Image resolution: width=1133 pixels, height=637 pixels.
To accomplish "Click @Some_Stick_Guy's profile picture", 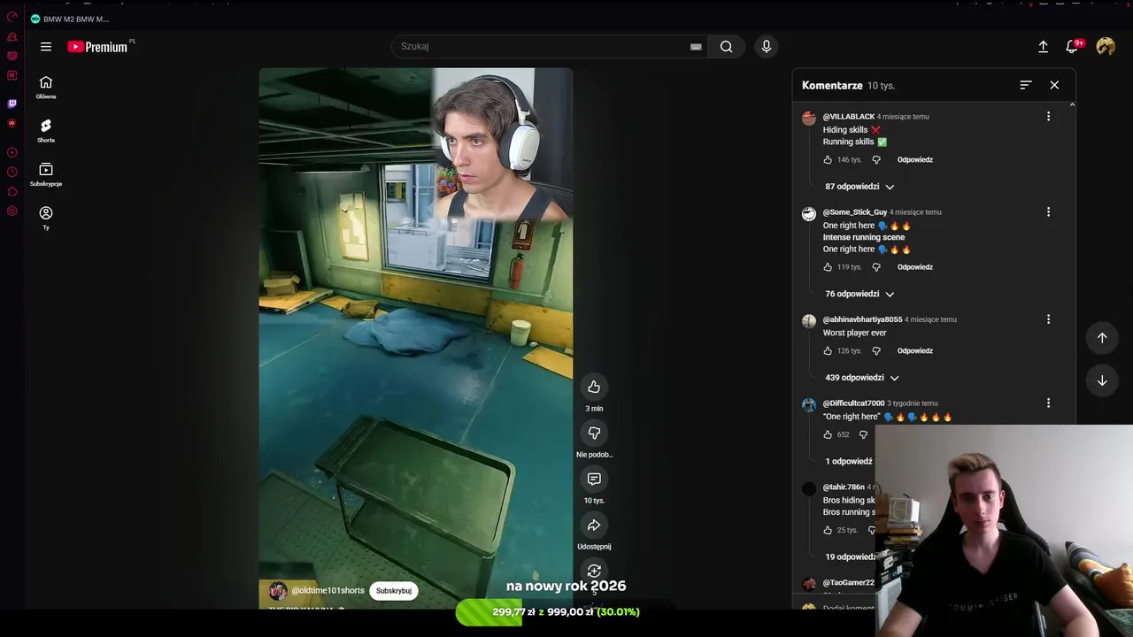I will [809, 214].
